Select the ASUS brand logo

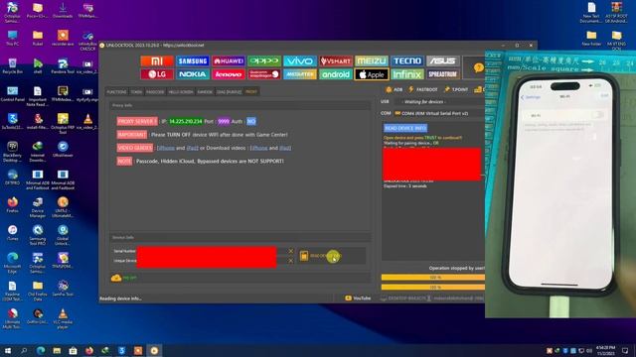[442, 61]
